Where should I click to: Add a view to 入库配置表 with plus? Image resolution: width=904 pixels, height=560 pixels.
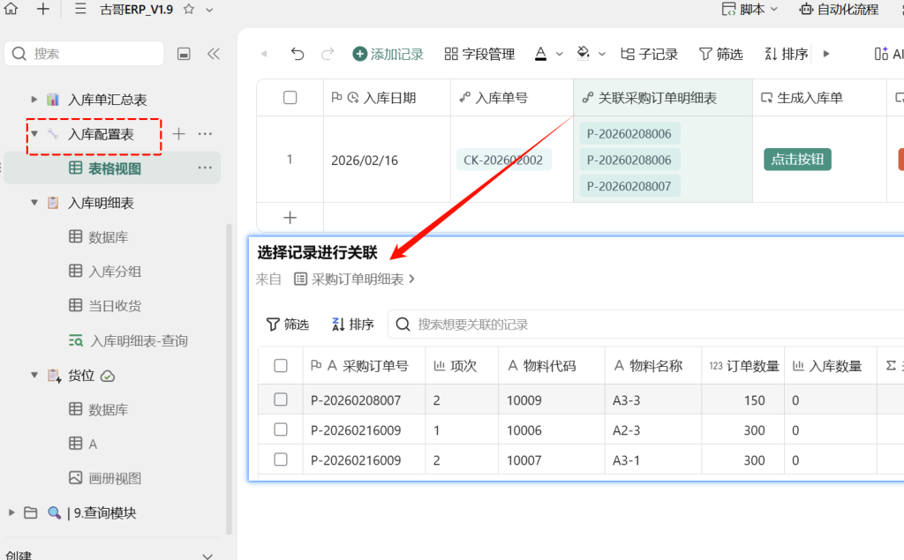tap(178, 134)
